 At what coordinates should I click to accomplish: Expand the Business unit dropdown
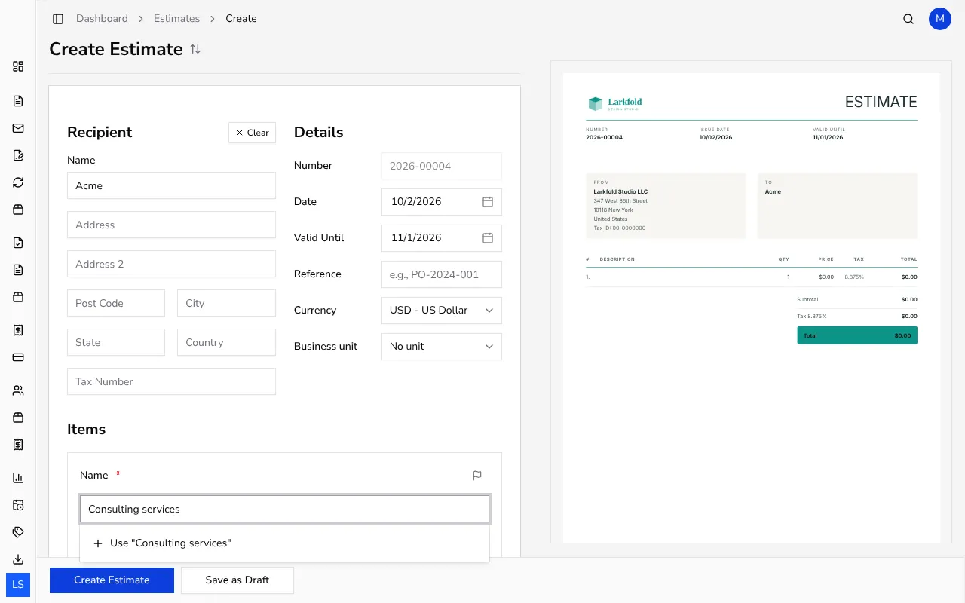pyautogui.click(x=442, y=347)
